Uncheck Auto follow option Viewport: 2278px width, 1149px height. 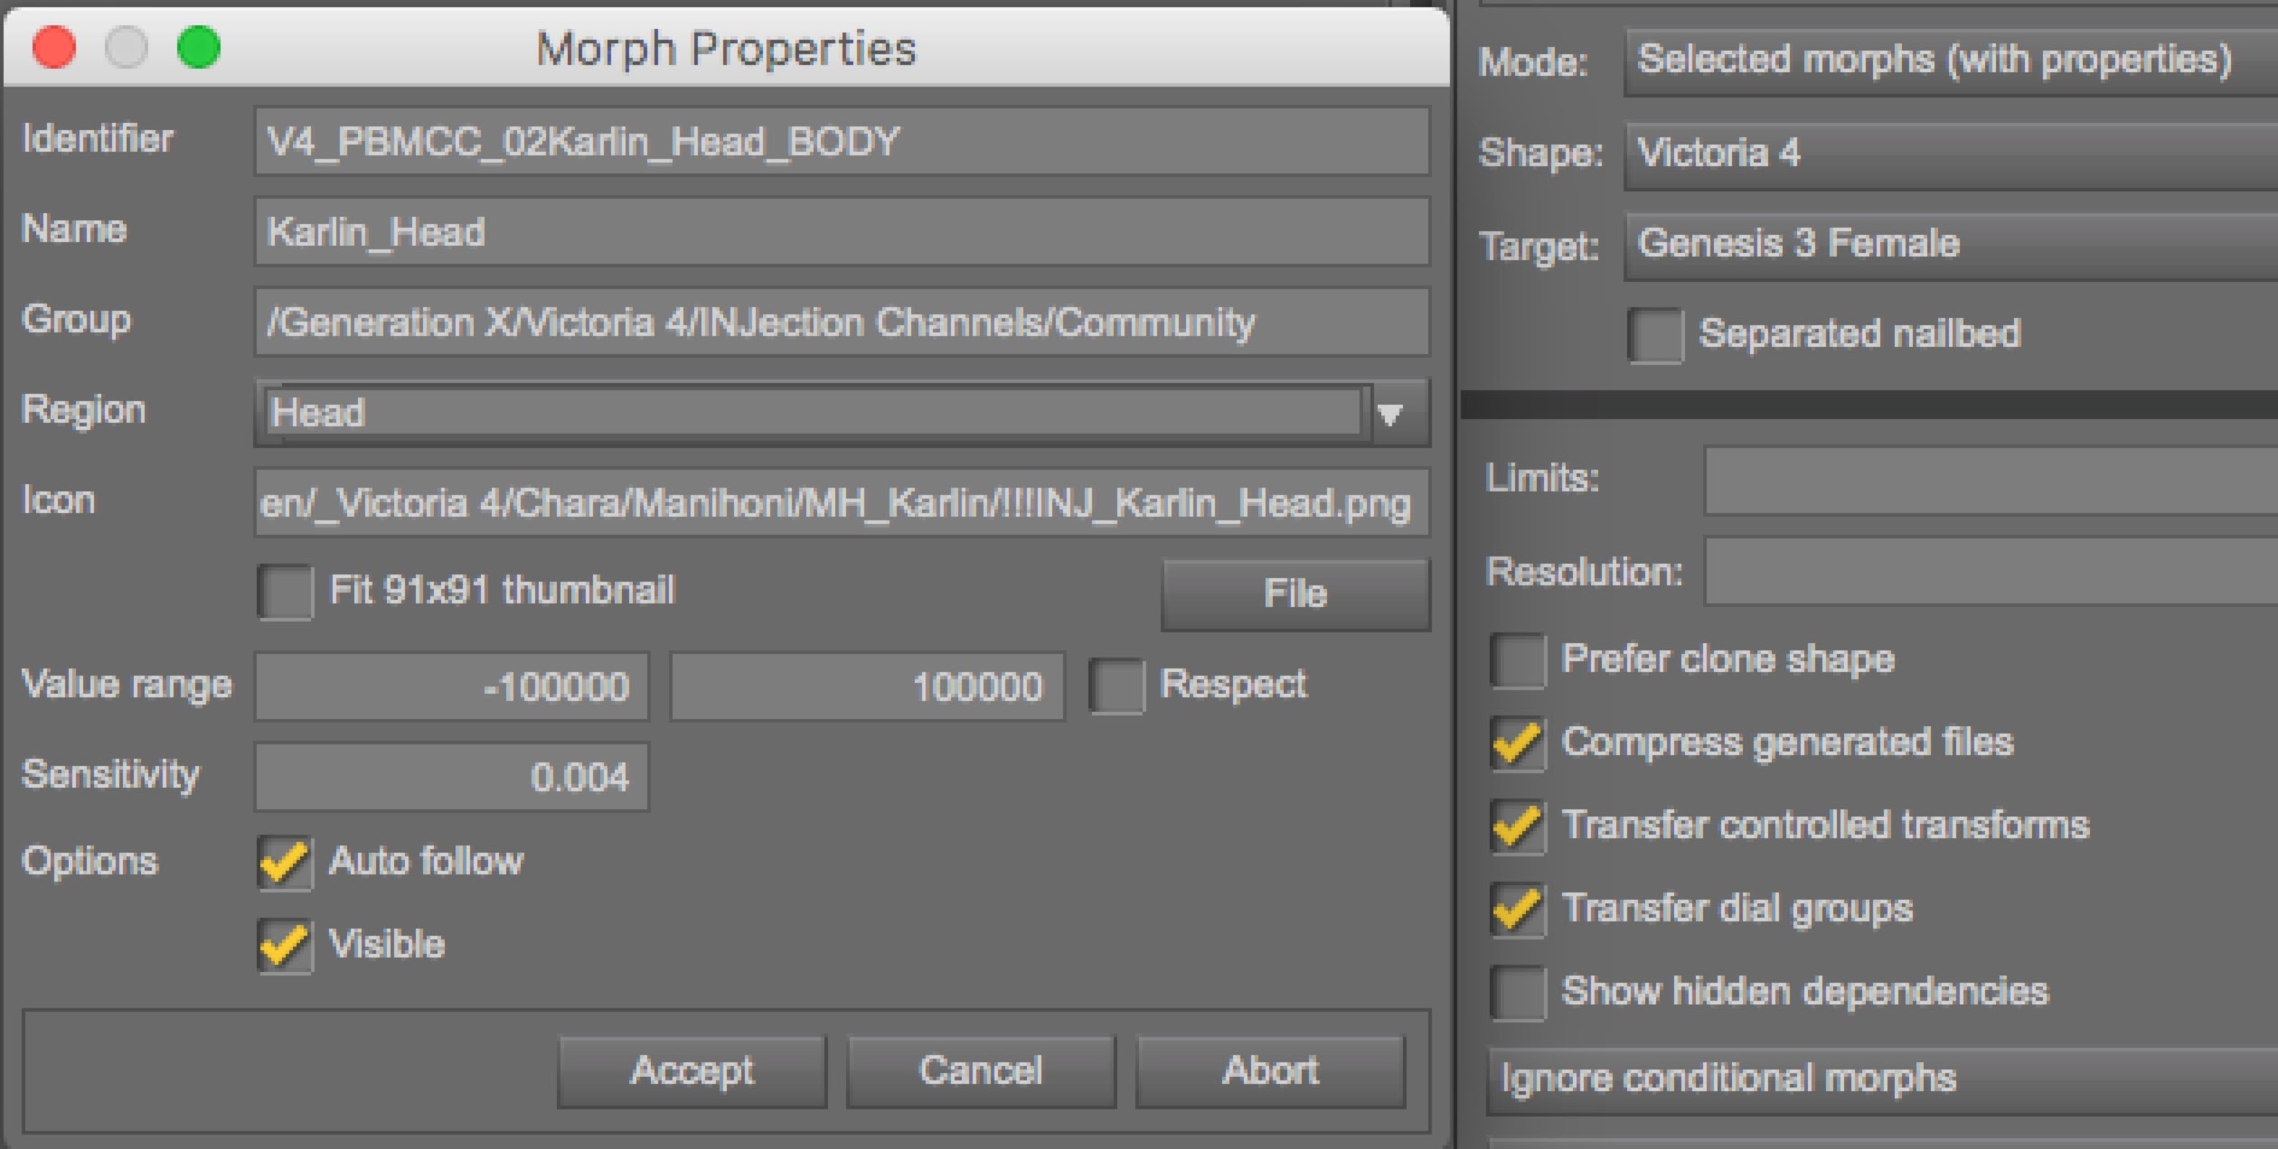click(285, 863)
